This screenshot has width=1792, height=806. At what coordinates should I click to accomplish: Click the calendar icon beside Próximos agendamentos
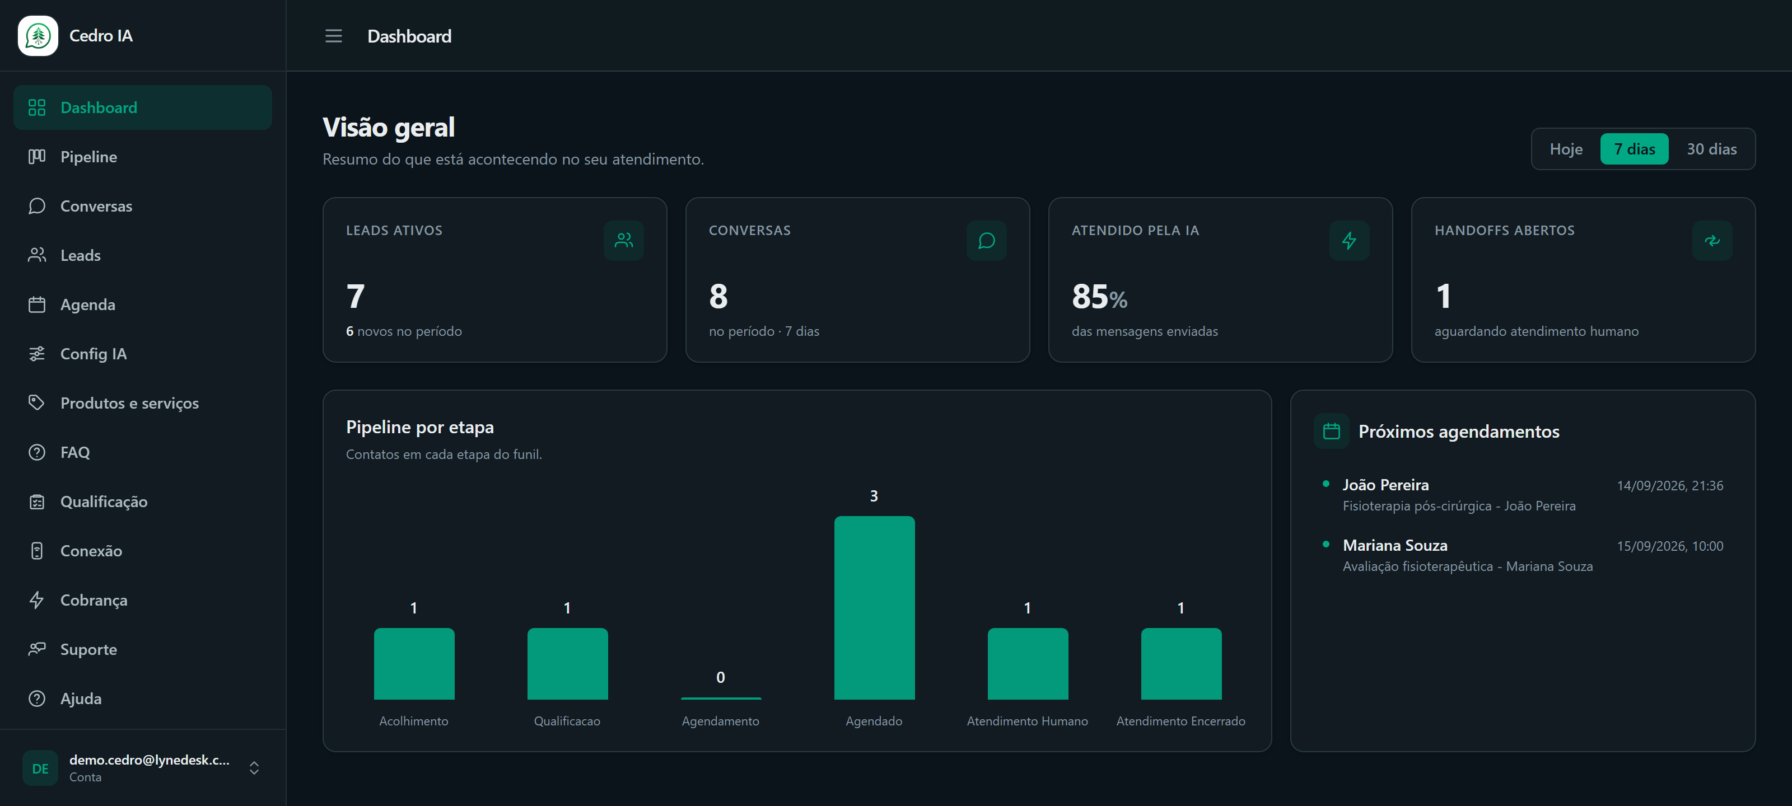1331,431
